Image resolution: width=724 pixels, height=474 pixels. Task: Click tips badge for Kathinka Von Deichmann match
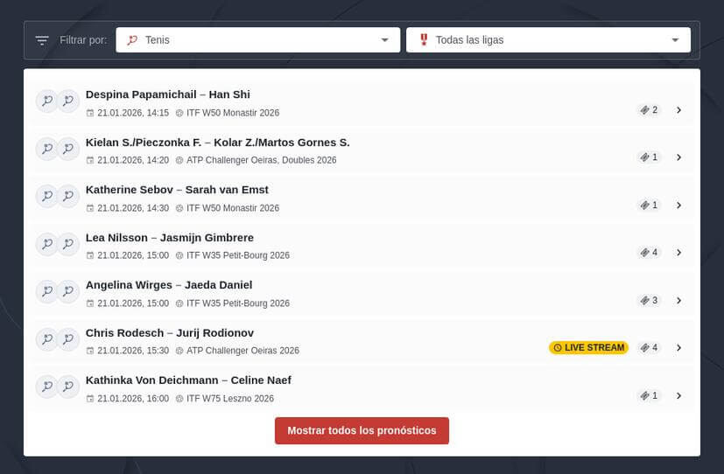point(649,396)
